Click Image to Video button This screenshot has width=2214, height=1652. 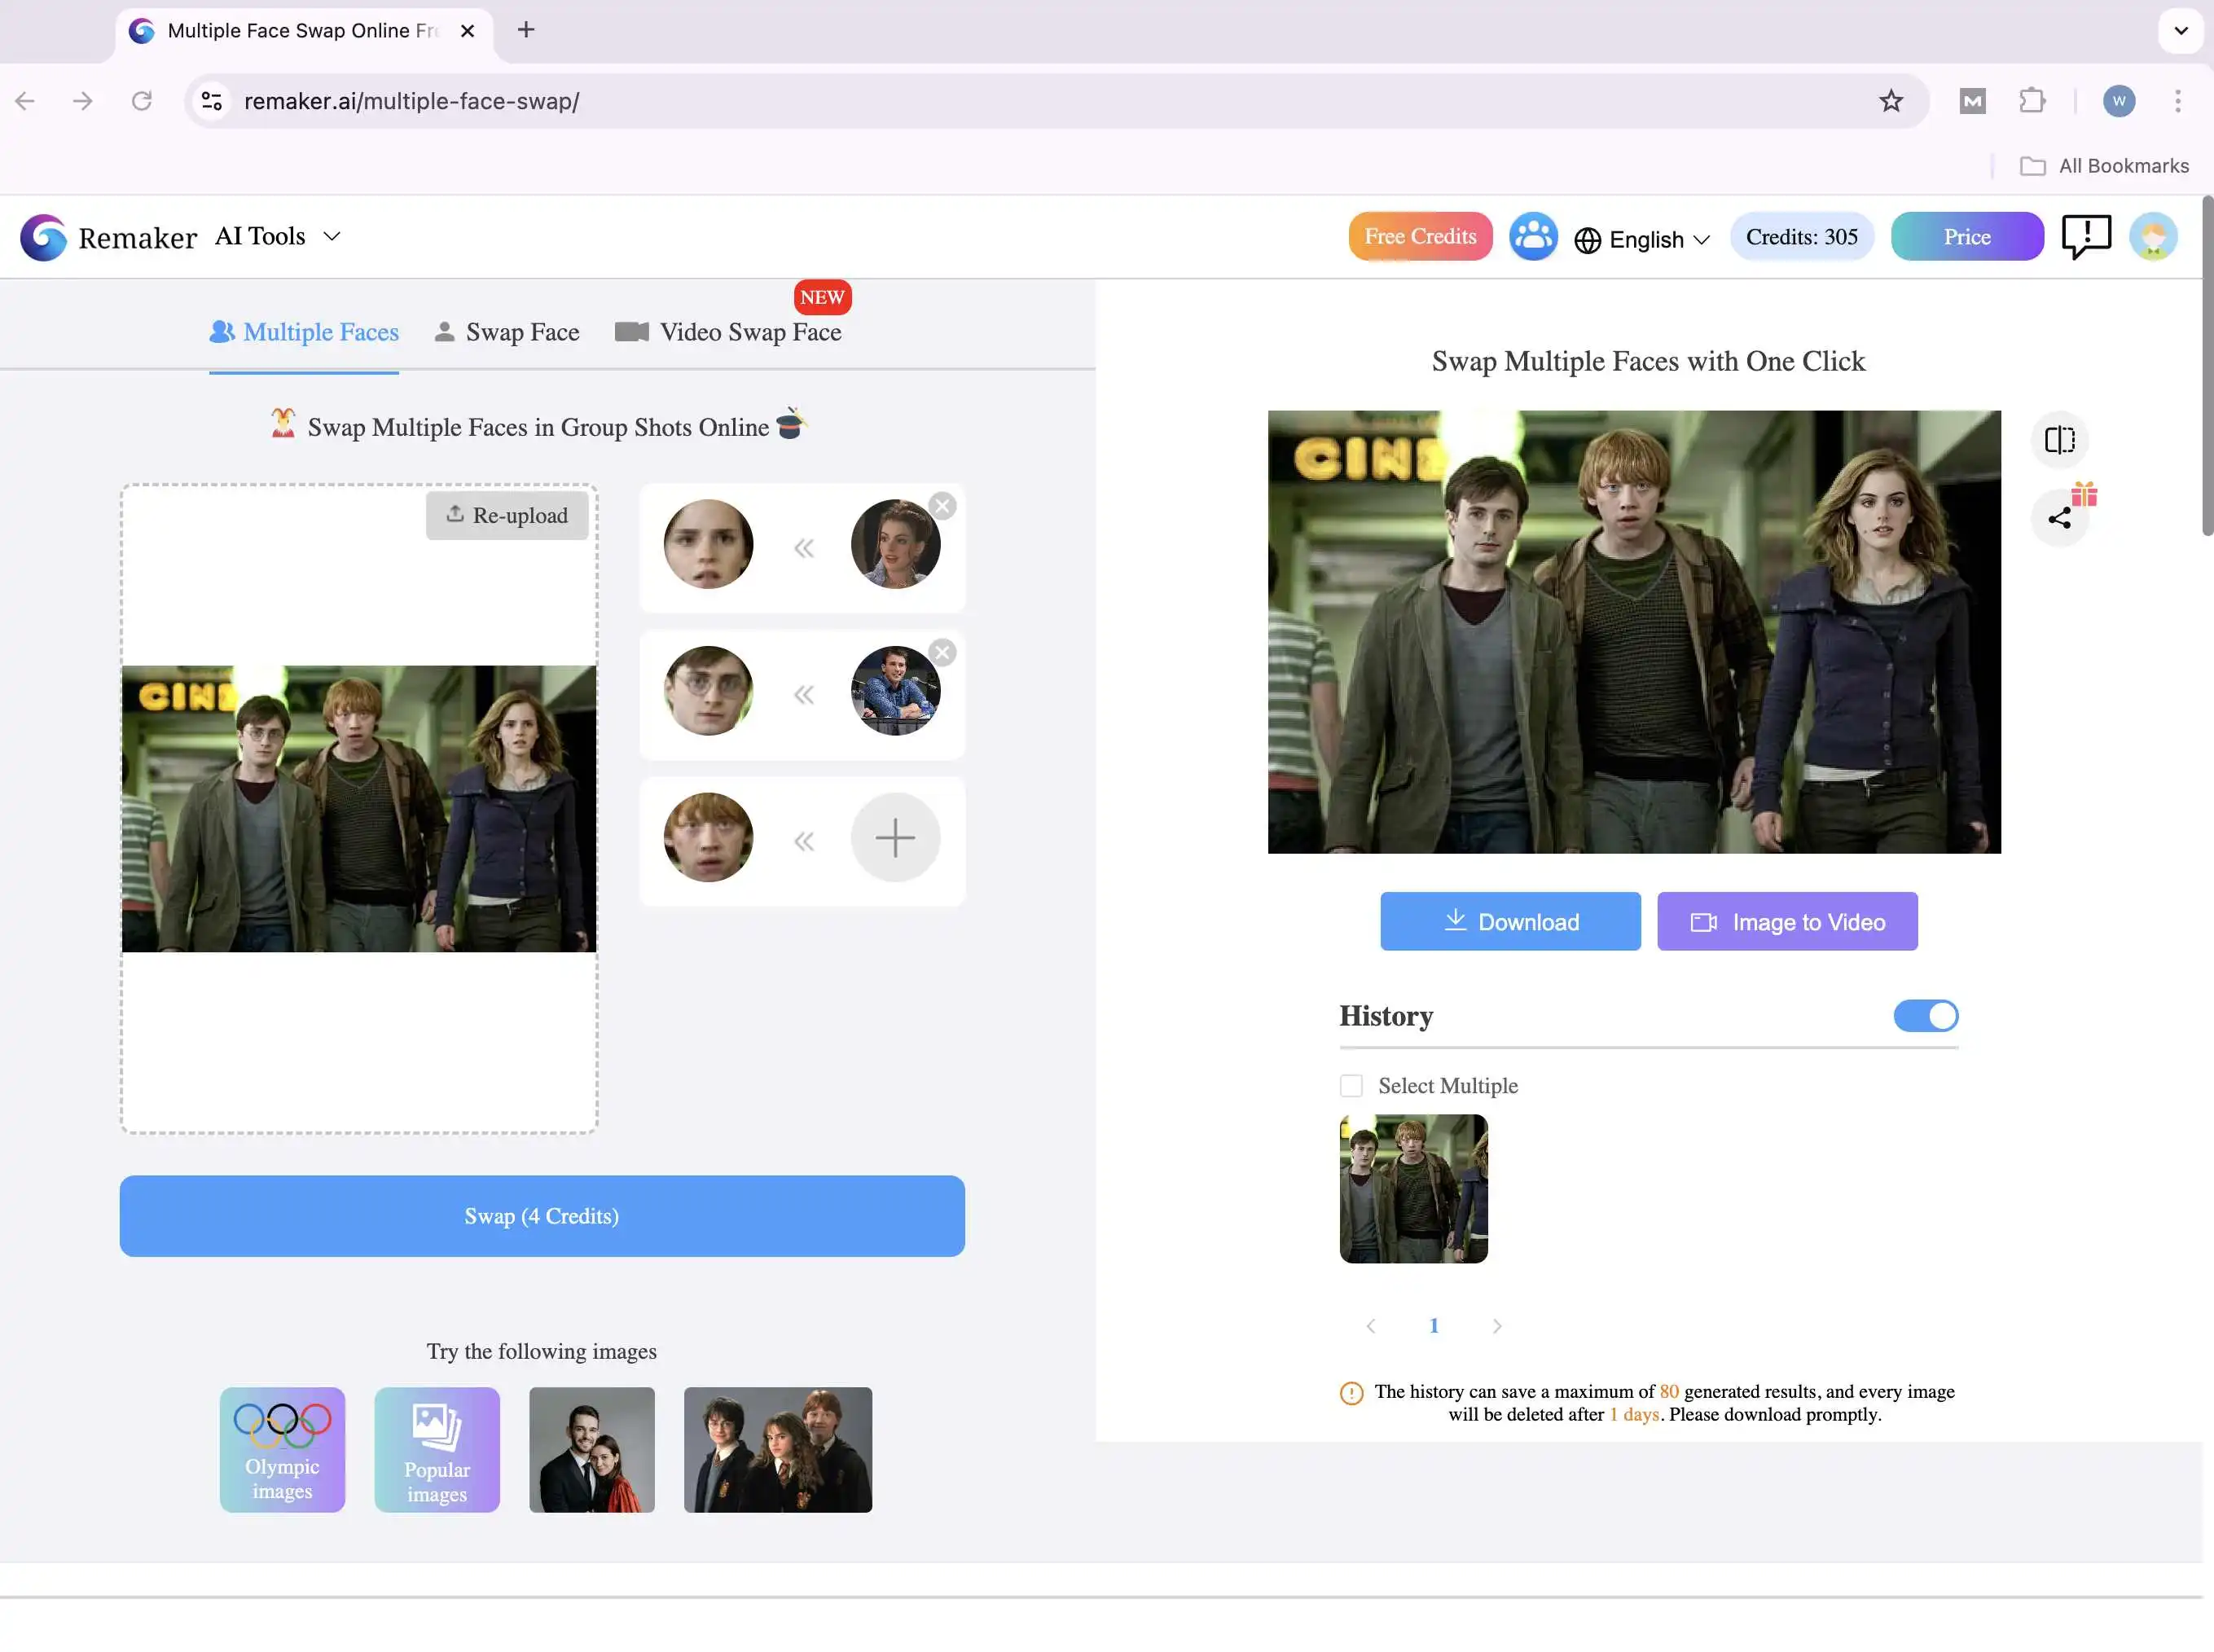coord(1787,922)
